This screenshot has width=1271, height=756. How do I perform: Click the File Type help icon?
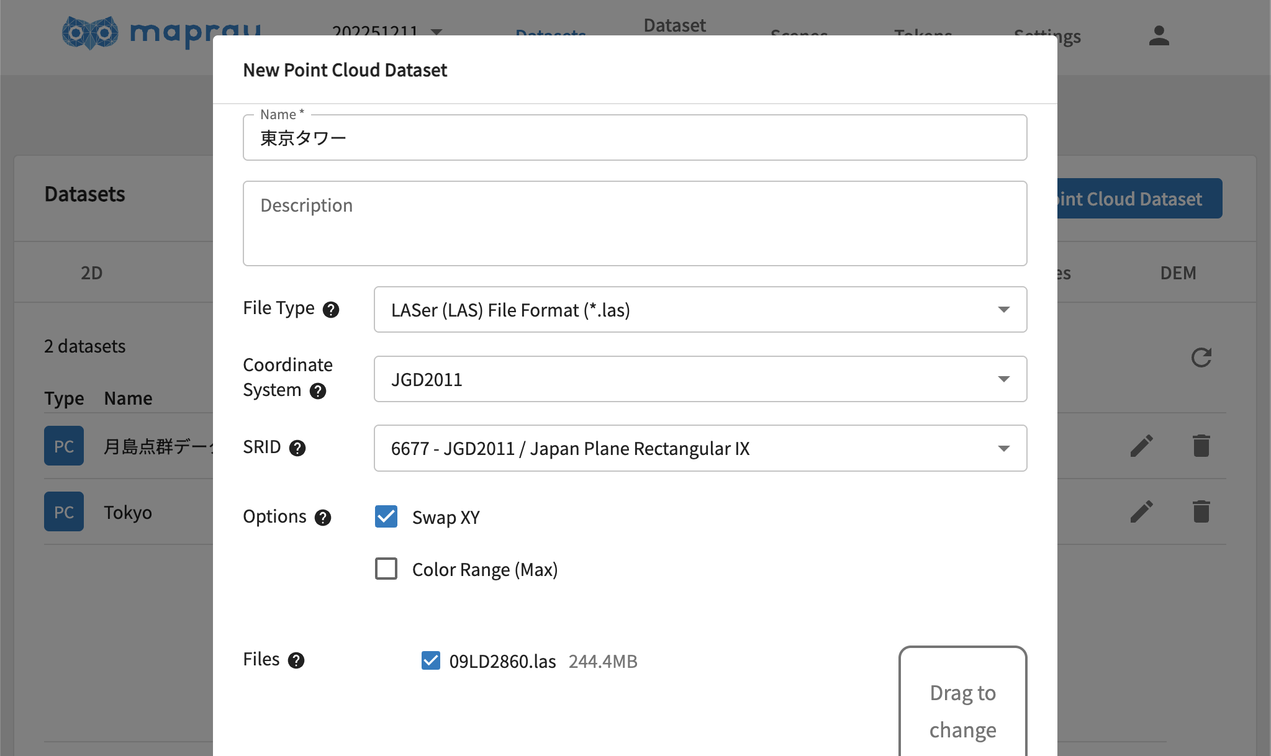(x=331, y=309)
